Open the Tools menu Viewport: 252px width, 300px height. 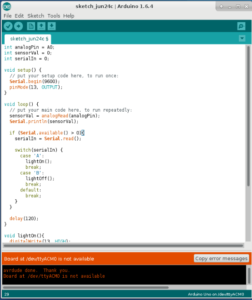point(54,16)
